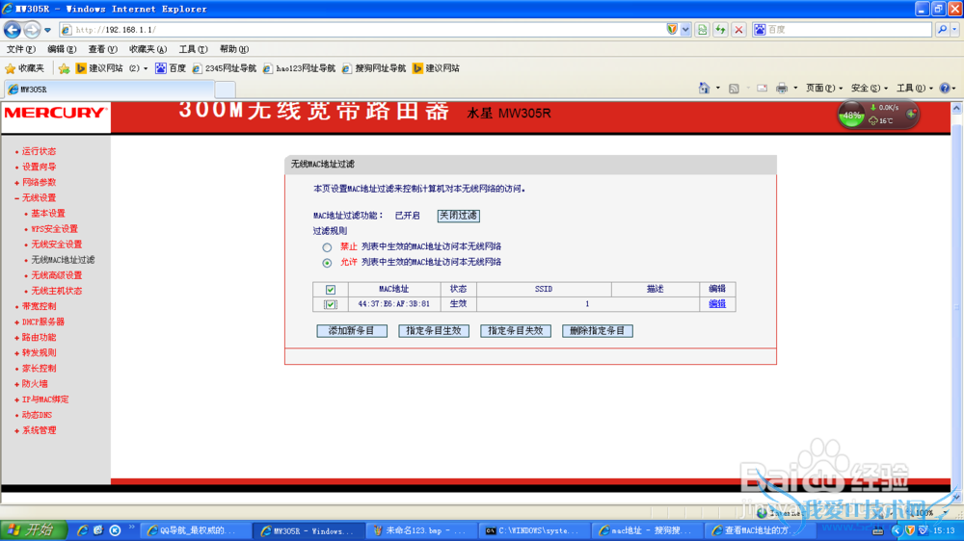Switch to C:\WINDOWS\syste... taskbar window
The image size is (964, 541).
point(534,530)
